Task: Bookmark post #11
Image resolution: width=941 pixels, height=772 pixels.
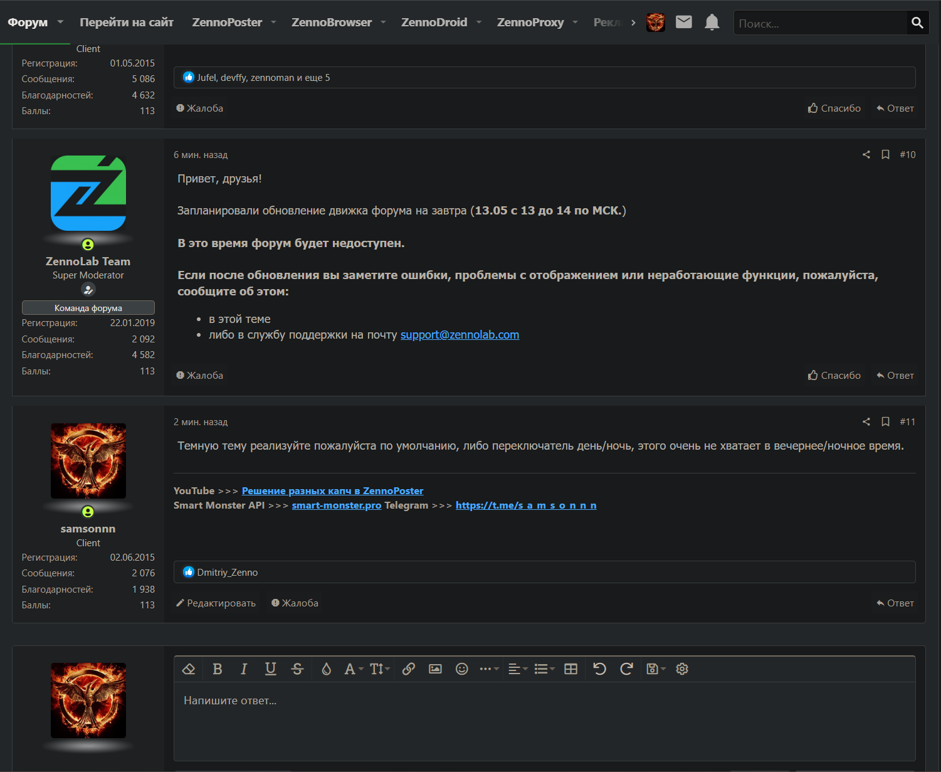Action: (885, 421)
